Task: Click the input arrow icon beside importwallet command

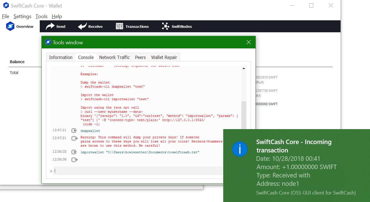Action: click(x=74, y=152)
